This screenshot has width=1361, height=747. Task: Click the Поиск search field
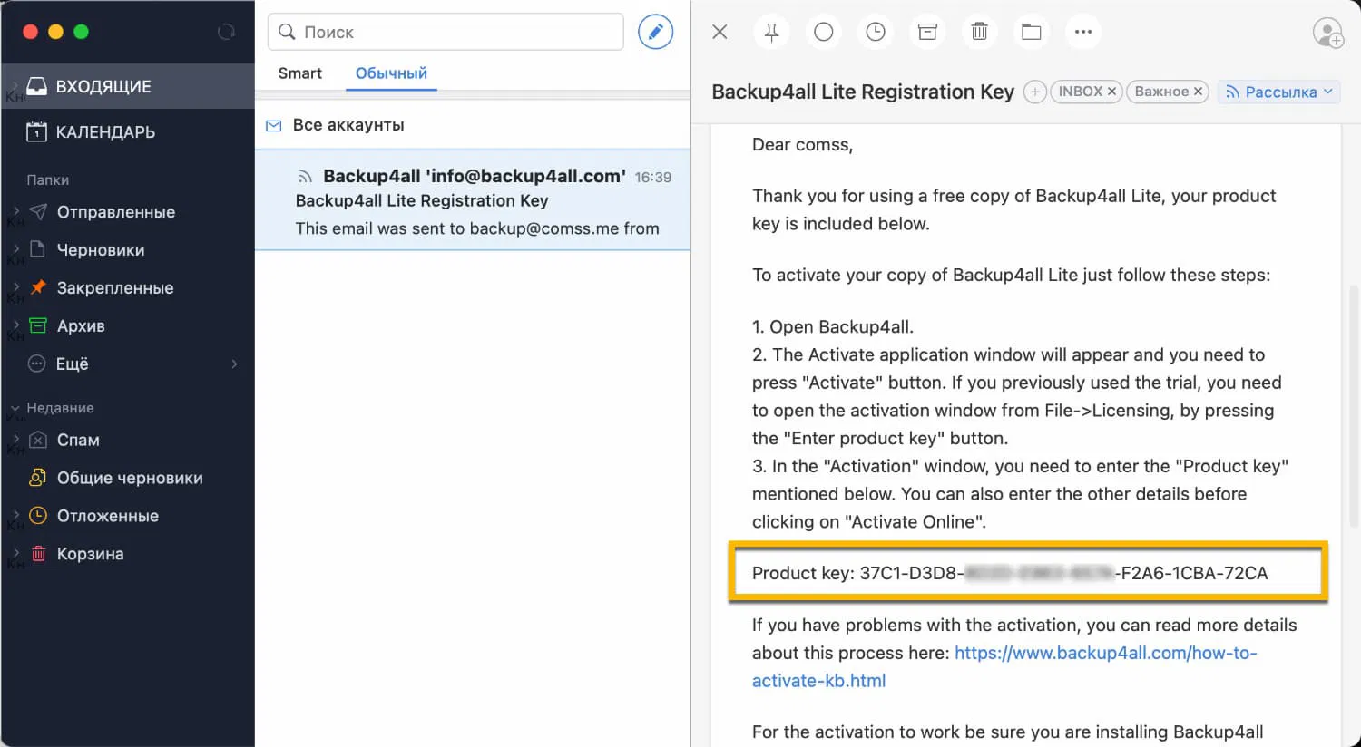[x=445, y=32]
